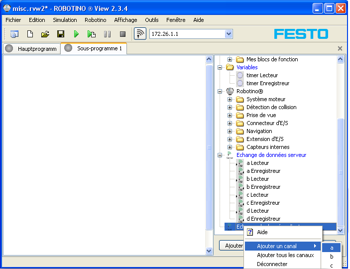This screenshot has width=350, height=269.
Task: Pick channel a in the submenu
Action: tap(332, 248)
